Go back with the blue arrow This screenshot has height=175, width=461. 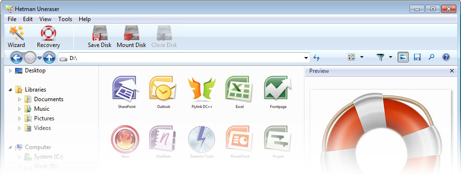(16, 58)
